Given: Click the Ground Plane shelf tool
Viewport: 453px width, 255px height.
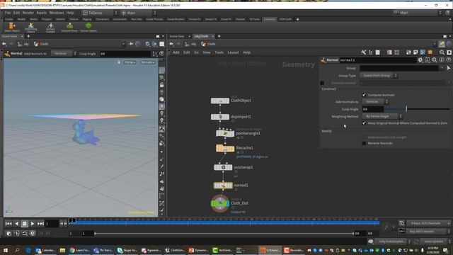Looking at the screenshot, I should click(x=69, y=28).
